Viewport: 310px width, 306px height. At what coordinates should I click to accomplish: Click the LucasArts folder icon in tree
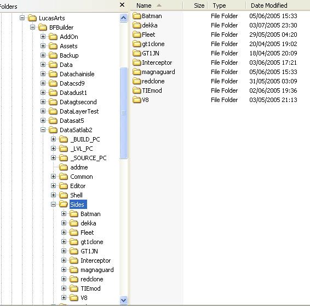(x=32, y=18)
